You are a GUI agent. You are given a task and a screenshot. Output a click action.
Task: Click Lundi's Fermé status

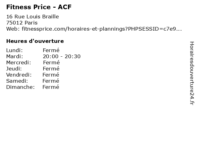(51, 50)
